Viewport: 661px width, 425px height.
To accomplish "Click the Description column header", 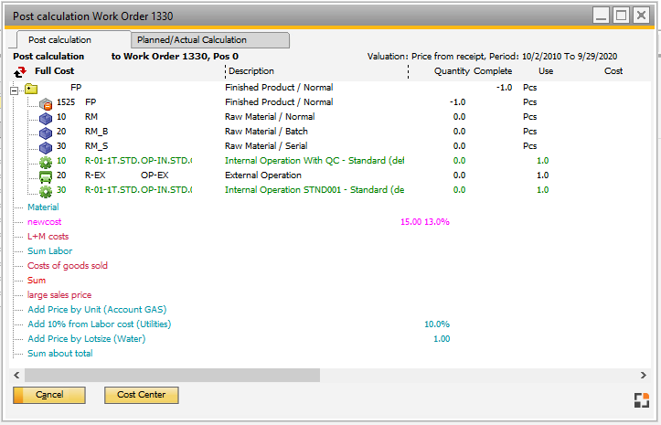I will click(251, 71).
